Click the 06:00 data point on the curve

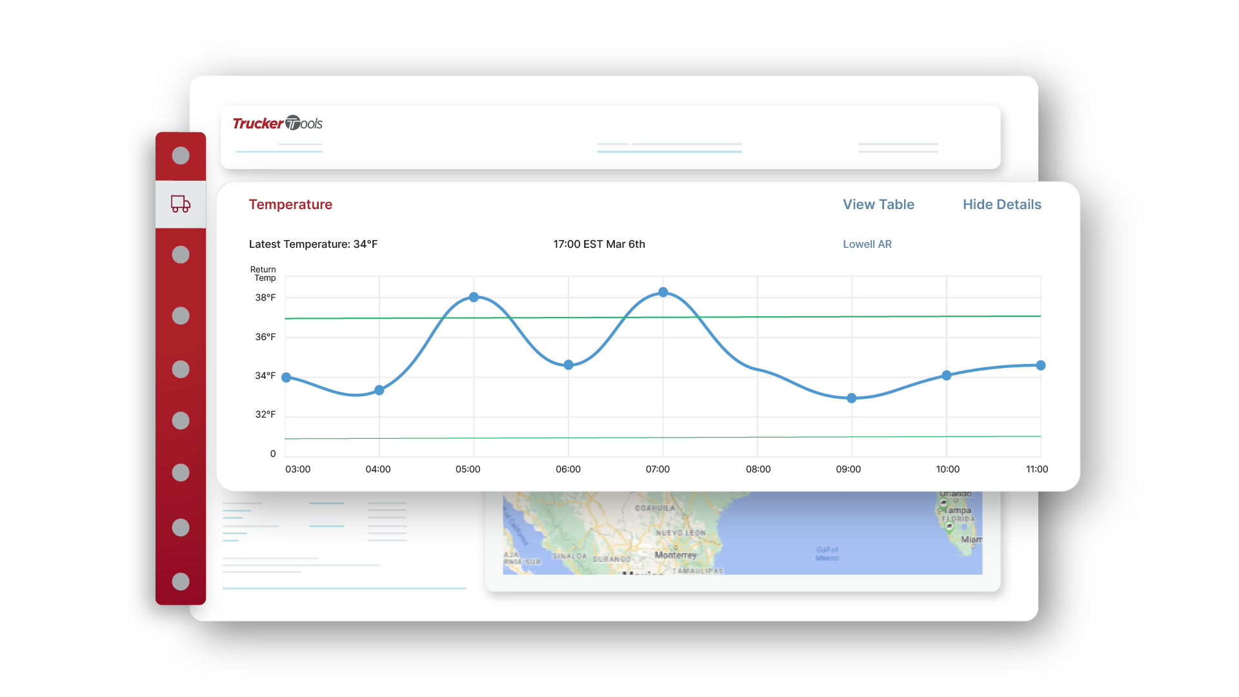click(569, 365)
